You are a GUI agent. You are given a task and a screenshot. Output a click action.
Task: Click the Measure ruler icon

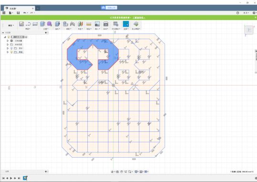[x=89, y=24]
